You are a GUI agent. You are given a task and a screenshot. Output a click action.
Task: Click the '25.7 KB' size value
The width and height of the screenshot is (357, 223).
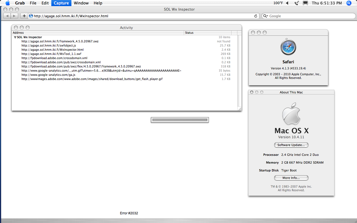pos(225,45)
